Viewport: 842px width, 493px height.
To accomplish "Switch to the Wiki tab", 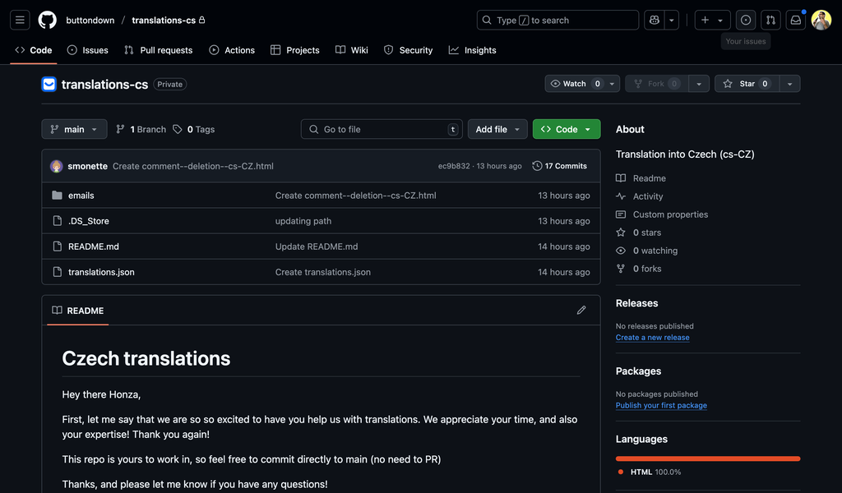I will 352,50.
